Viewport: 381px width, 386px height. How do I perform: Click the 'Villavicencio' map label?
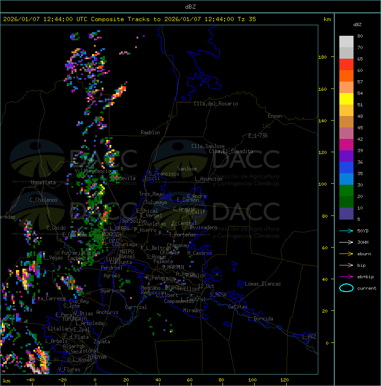[x=93, y=171]
